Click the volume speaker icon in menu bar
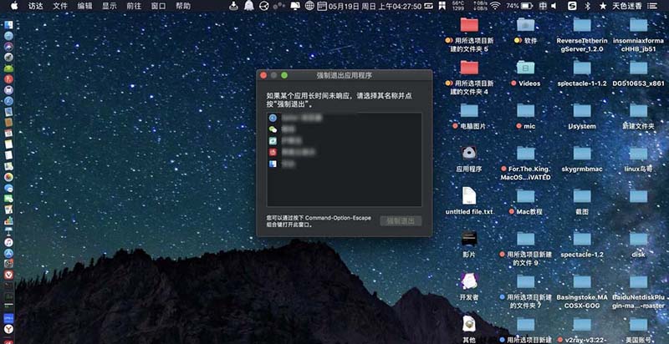Image resolution: width=669 pixels, height=344 pixels. pyautogui.click(x=554, y=6)
